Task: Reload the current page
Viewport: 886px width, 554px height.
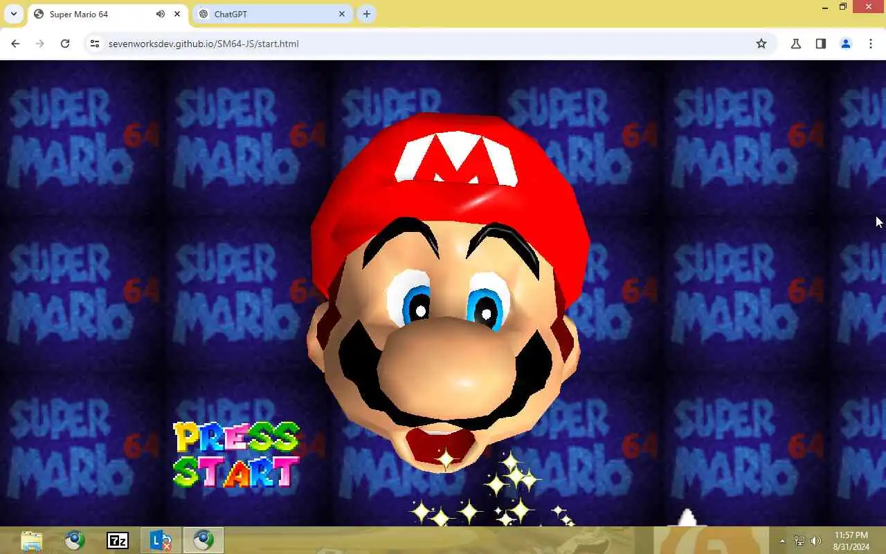Action: pyautogui.click(x=65, y=44)
